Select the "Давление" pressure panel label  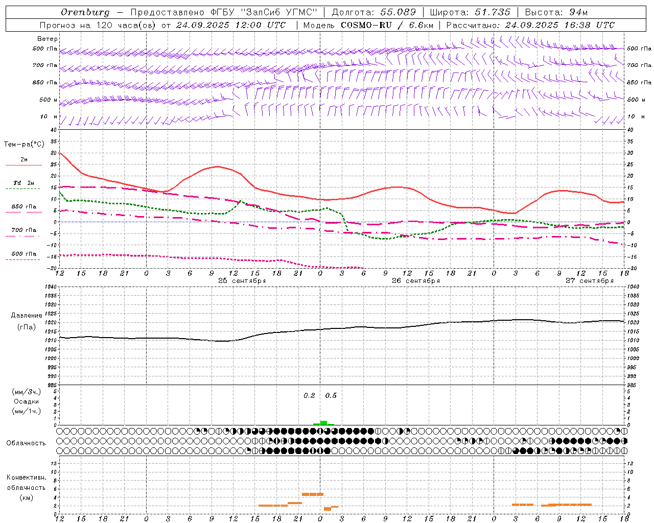tap(27, 316)
